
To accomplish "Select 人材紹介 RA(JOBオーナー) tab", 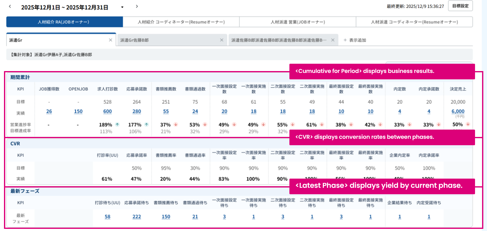I will pos(64,22).
